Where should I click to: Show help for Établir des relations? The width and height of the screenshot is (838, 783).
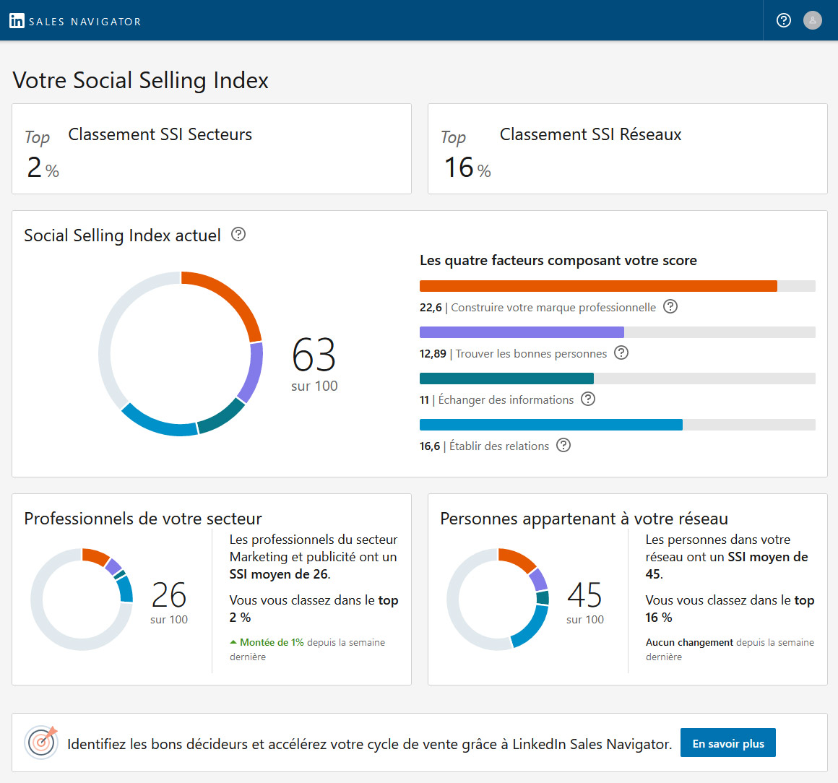[563, 445]
